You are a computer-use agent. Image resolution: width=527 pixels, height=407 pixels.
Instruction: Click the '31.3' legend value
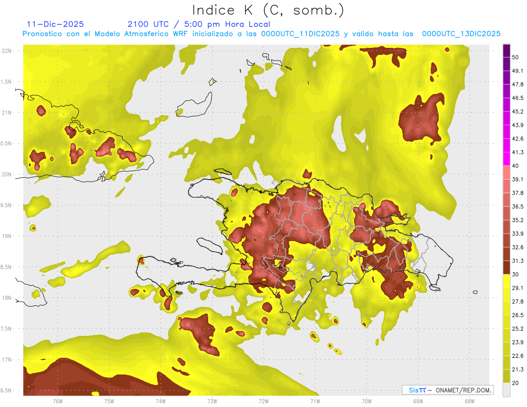[518, 261]
